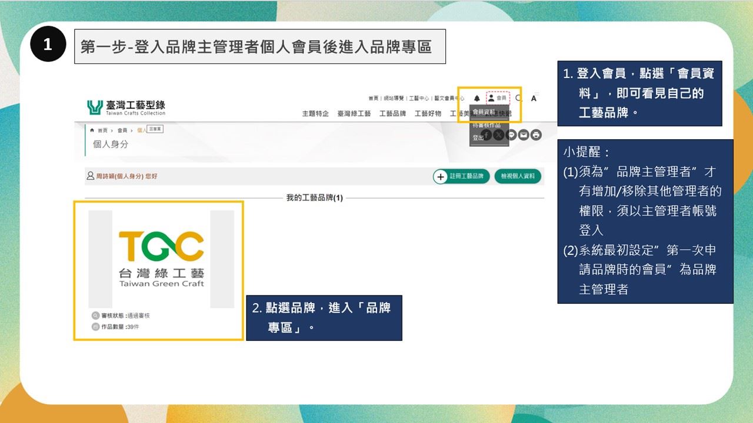Select 登出 to log out
Viewport: 753px width, 423px height.
pyautogui.click(x=478, y=137)
